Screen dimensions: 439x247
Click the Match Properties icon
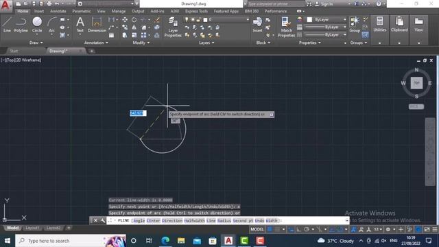[x=287, y=27]
